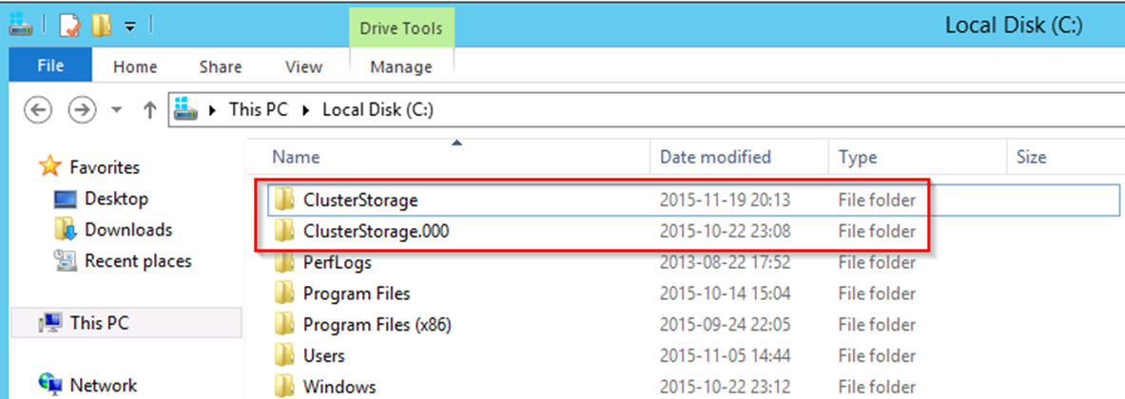
Task: Switch to the View ribbon tab
Action: (x=303, y=67)
